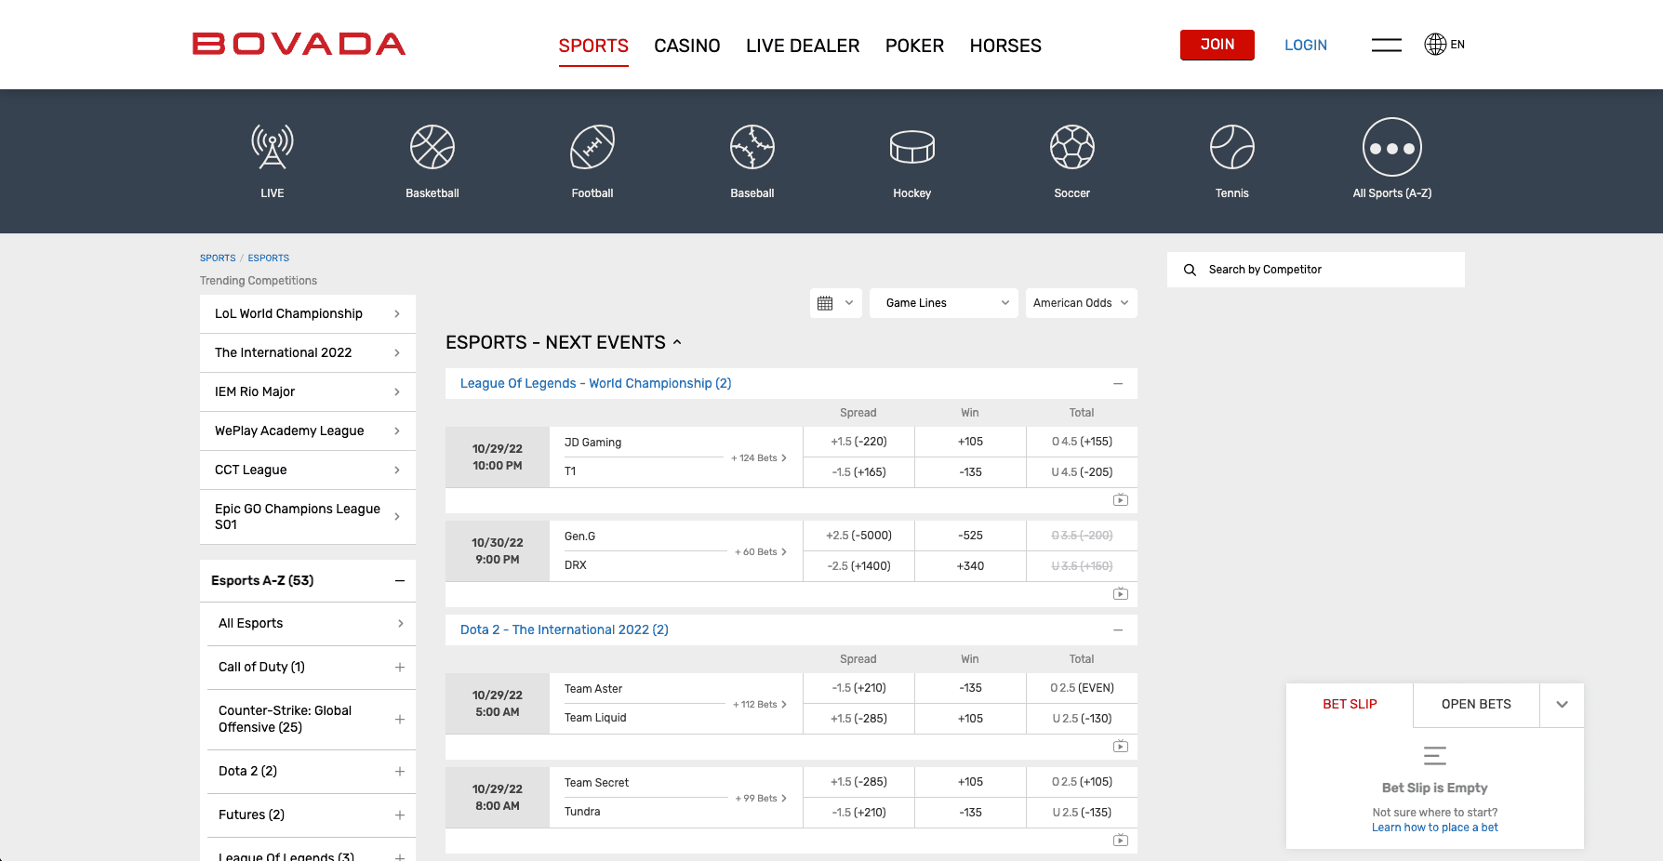Open the POKER navigation tab
1663x861 pixels.
tap(914, 46)
